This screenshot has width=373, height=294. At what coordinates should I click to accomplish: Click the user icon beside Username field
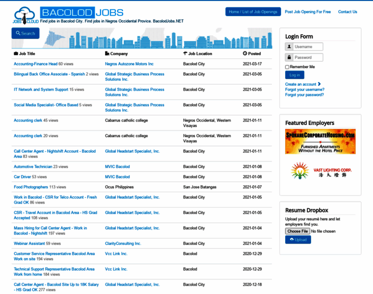(x=289, y=47)
